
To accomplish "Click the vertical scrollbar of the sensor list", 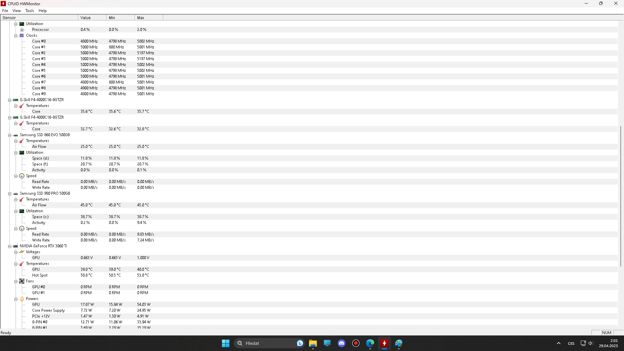I will coord(621,196).
